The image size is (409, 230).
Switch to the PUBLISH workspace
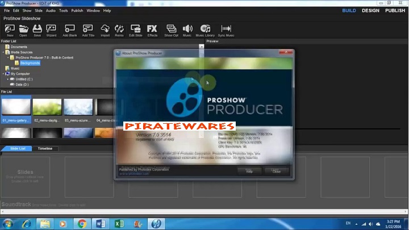click(395, 11)
